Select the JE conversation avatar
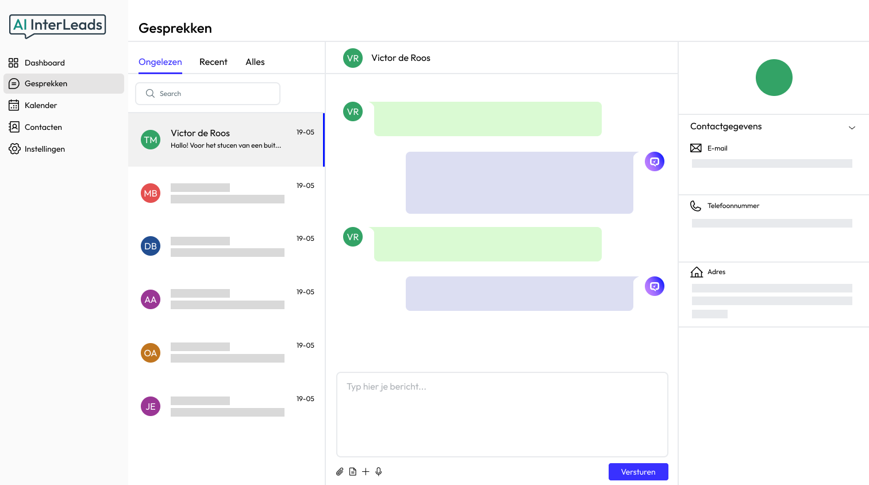The height and width of the screenshot is (485, 869). click(151, 406)
